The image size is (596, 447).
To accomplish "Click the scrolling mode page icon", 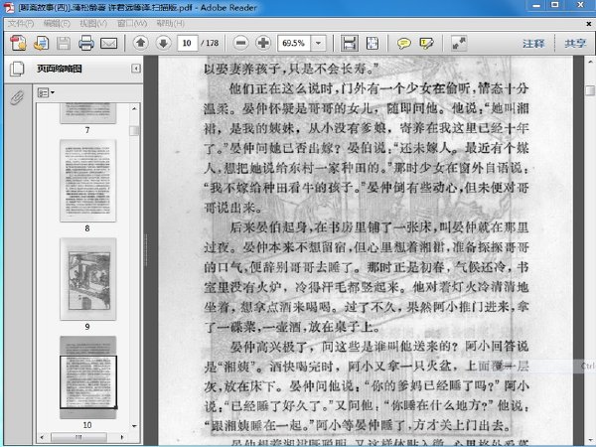I will [x=350, y=43].
